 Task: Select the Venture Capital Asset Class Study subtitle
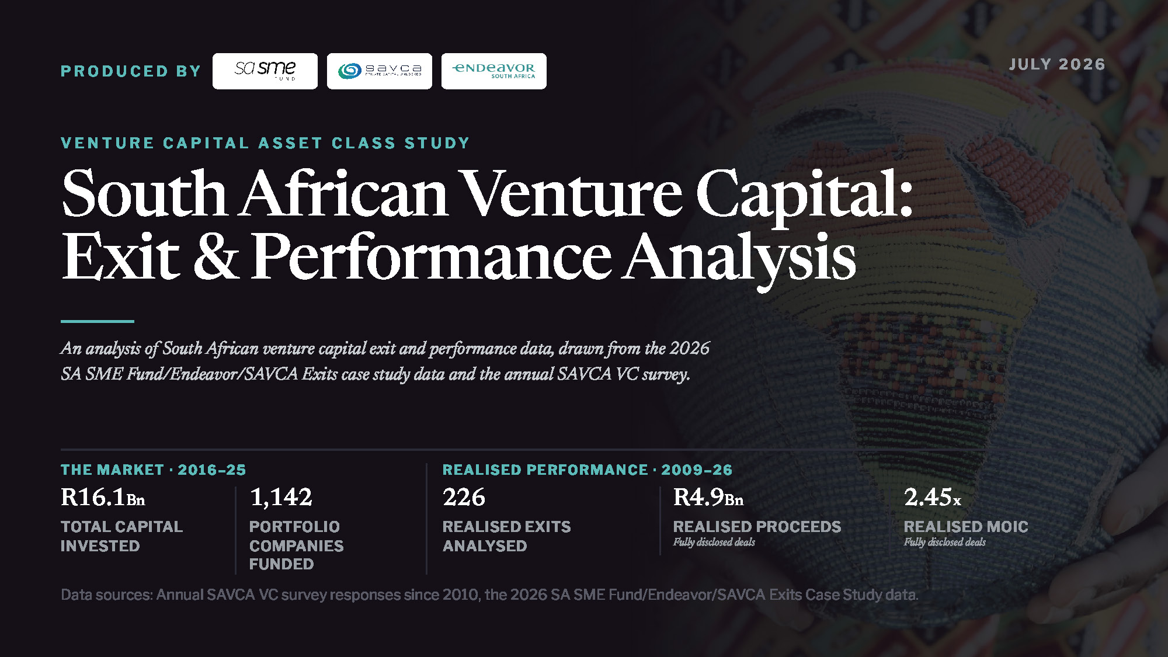[265, 143]
